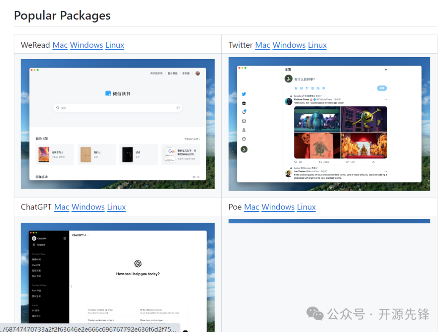This screenshot has height=332, width=444.
Task: Open the Monsters, Inc. image collage in the tweet
Action: click(x=340, y=132)
